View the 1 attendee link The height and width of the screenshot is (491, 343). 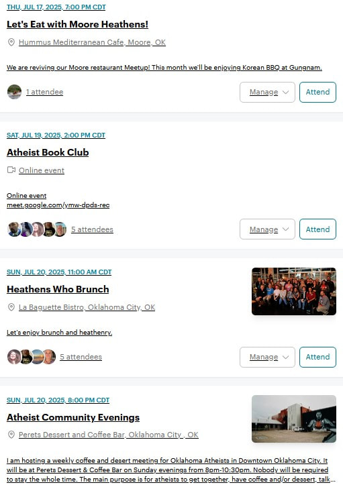coord(44,92)
